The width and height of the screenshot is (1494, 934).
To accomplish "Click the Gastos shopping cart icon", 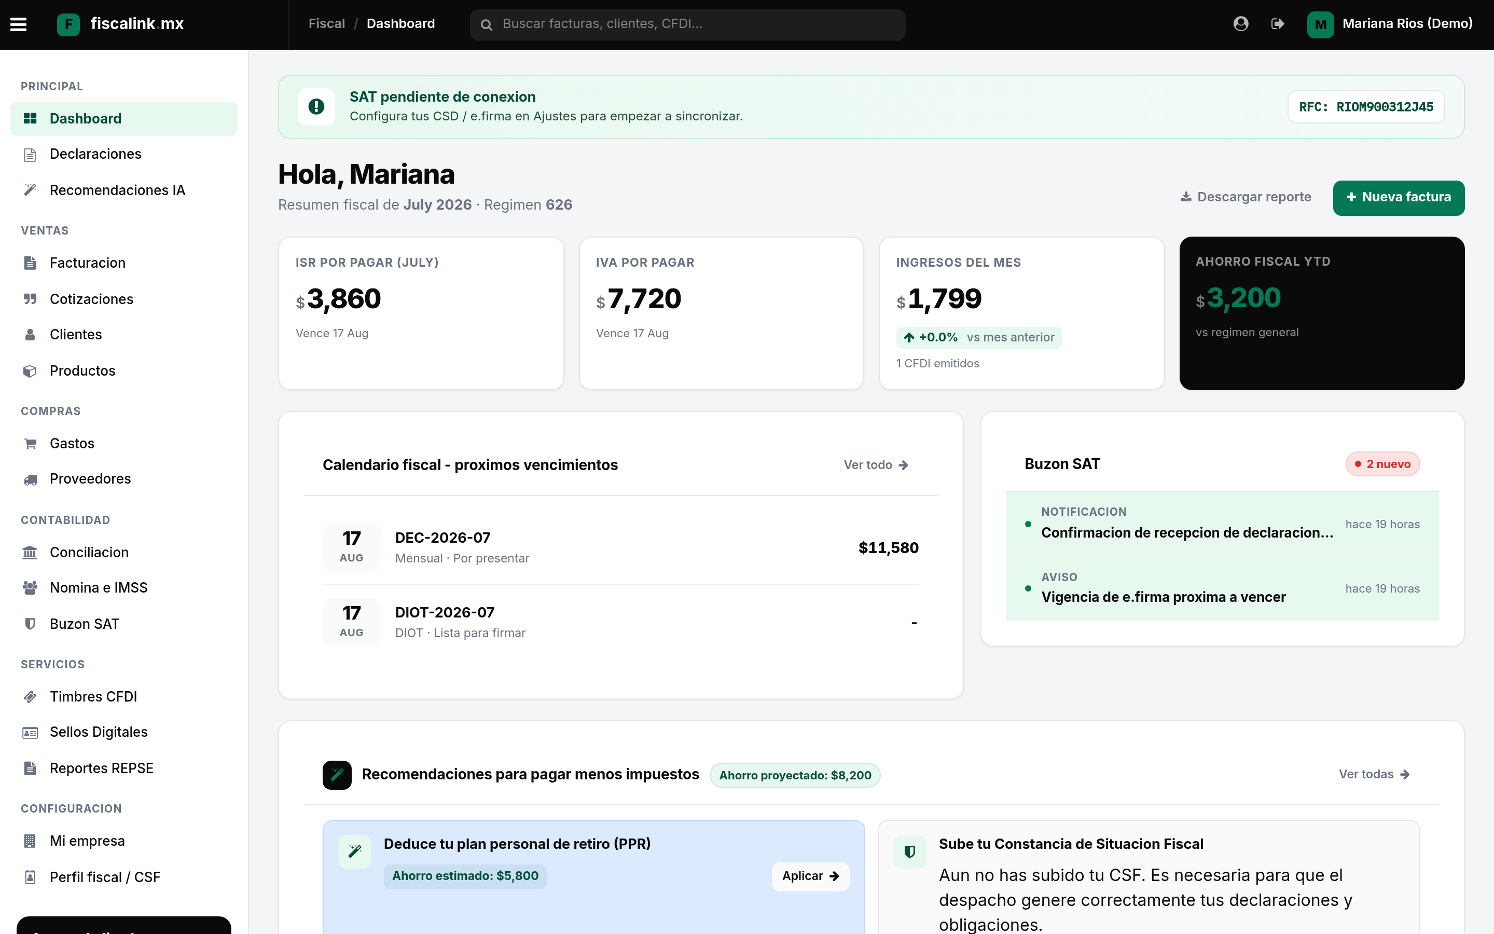I will click(30, 444).
